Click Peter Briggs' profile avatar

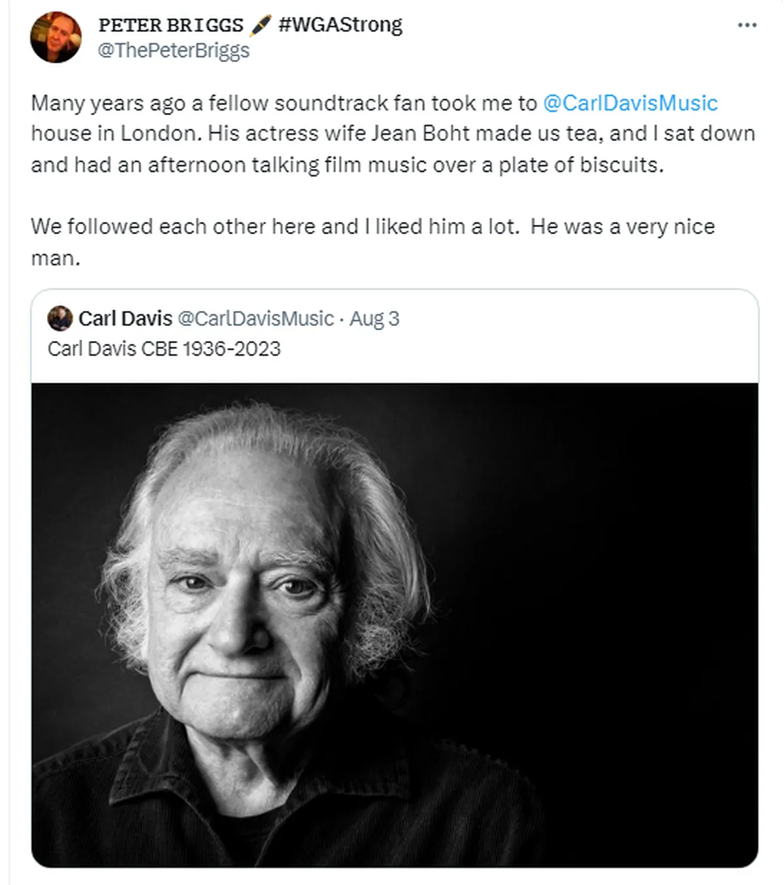pyautogui.click(x=57, y=37)
